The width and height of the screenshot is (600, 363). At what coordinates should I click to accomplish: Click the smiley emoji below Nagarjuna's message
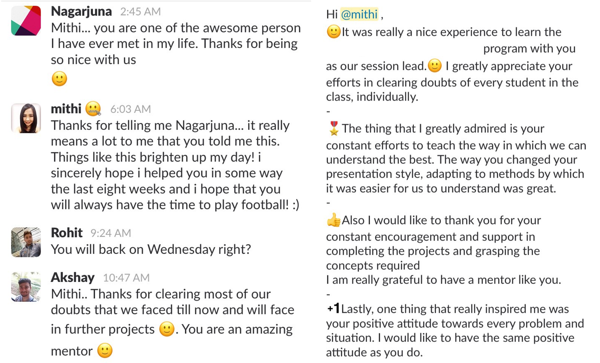[59, 79]
